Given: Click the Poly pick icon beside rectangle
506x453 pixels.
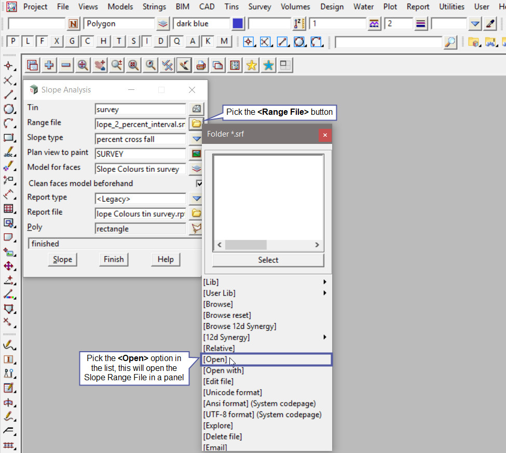Looking at the screenshot, I should tap(196, 229).
